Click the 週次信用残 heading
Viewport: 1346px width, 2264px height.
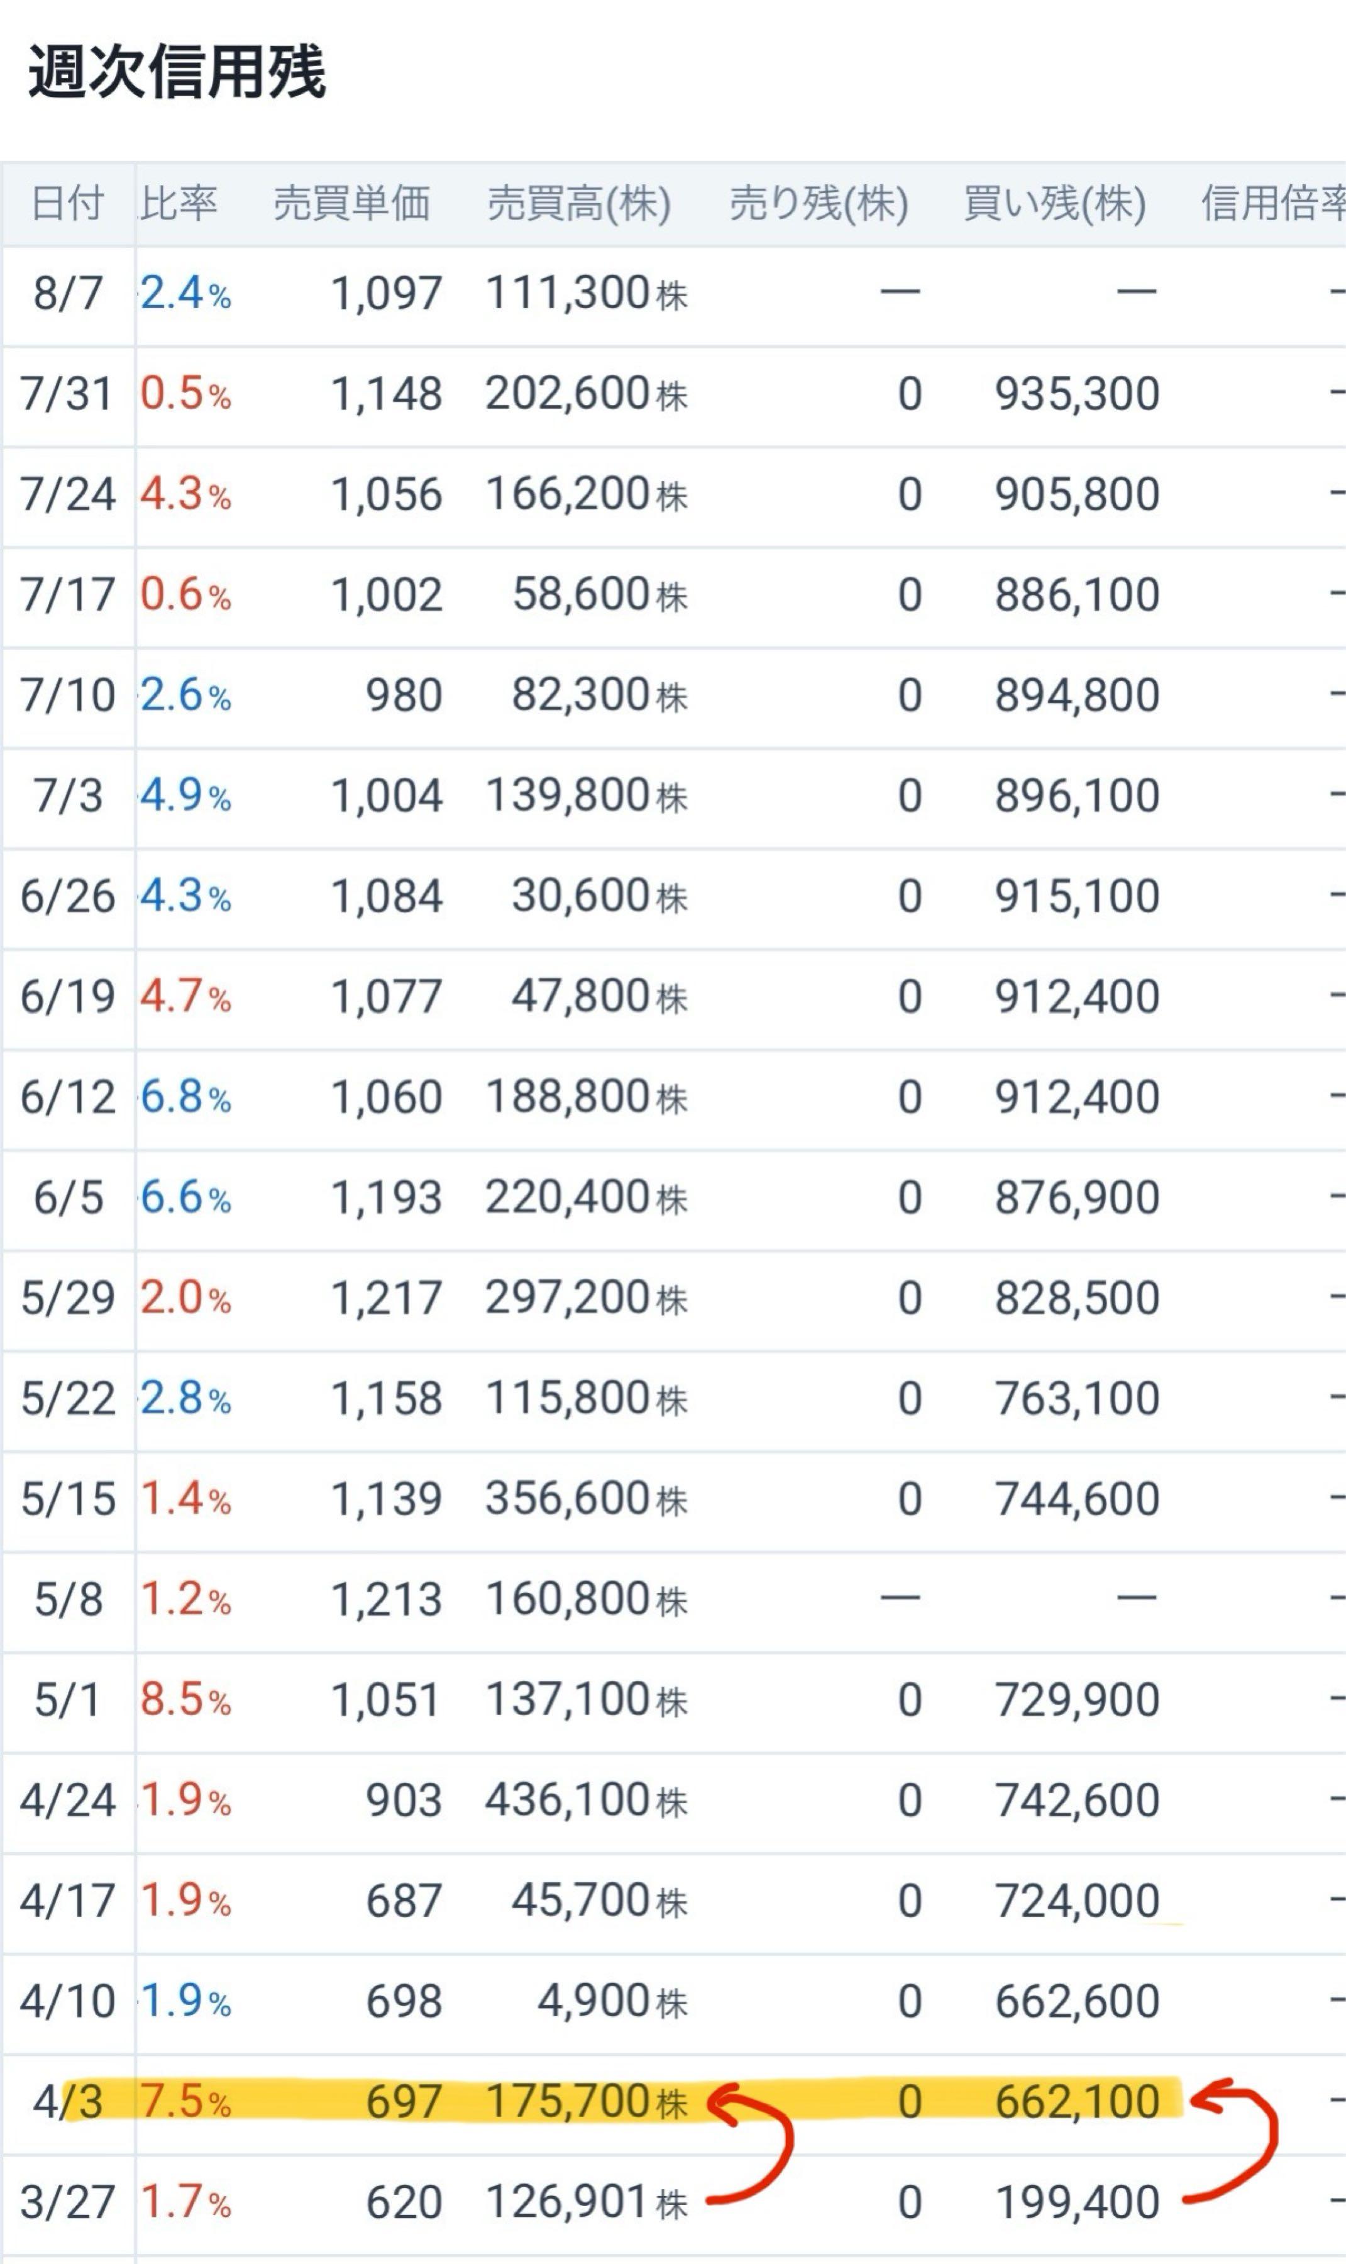point(176,72)
